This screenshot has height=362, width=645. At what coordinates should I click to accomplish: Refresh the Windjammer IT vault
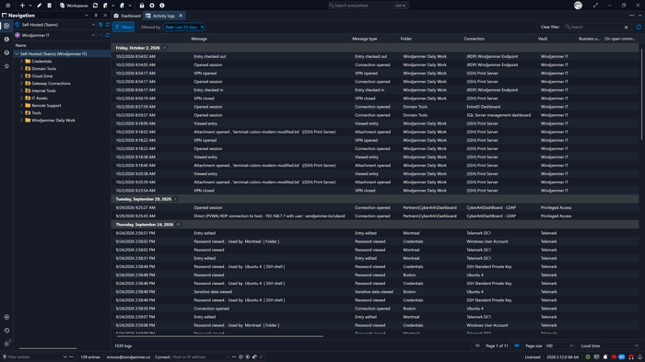(108, 35)
